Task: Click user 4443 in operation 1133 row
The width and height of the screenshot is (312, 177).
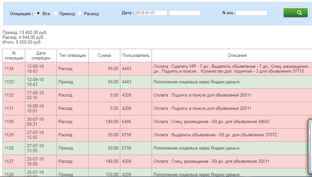Action: coord(126,82)
